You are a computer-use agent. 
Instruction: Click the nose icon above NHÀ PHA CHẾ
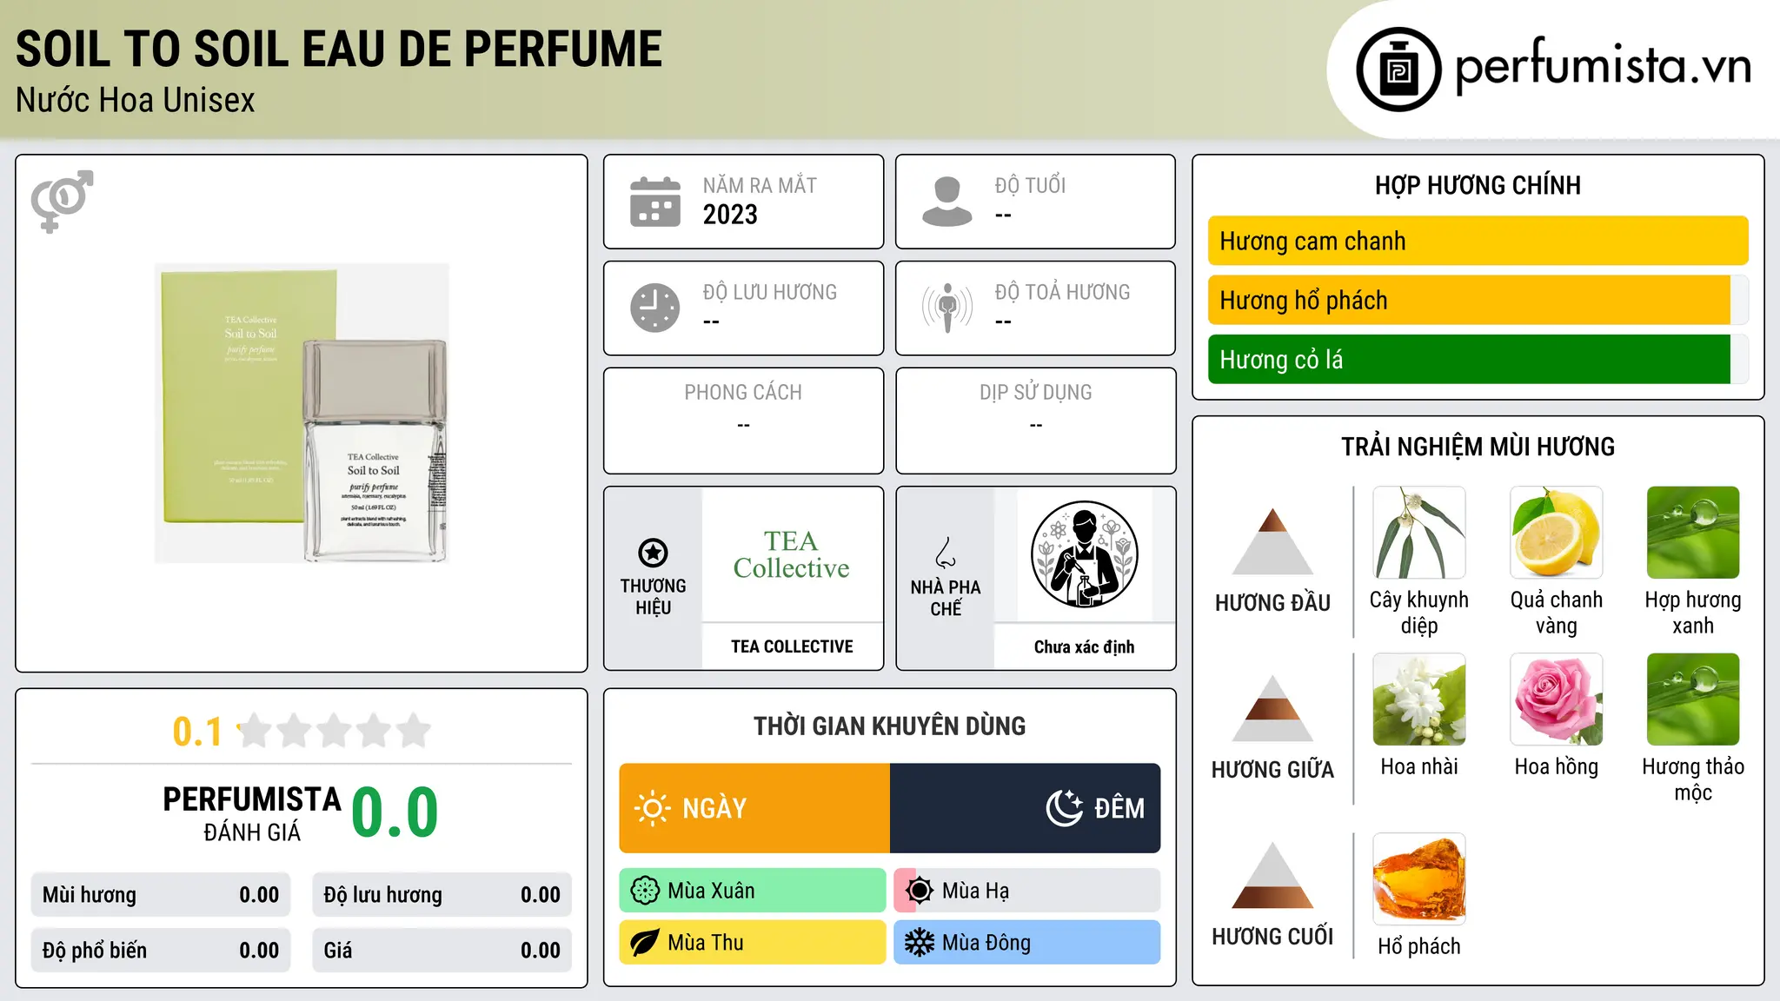(946, 553)
